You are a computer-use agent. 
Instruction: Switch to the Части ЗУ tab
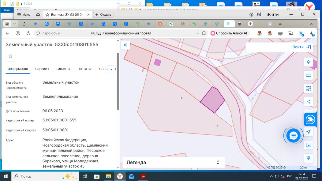tap(85, 69)
